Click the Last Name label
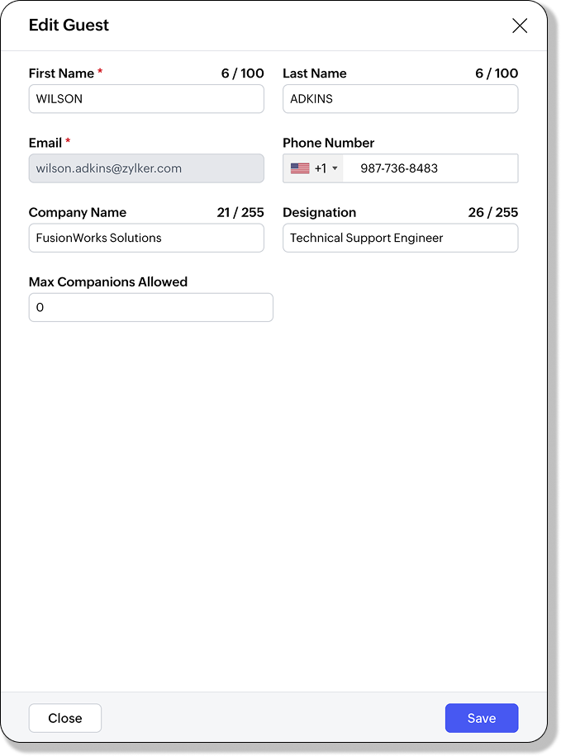Viewport: 561px width, 756px height. click(314, 73)
